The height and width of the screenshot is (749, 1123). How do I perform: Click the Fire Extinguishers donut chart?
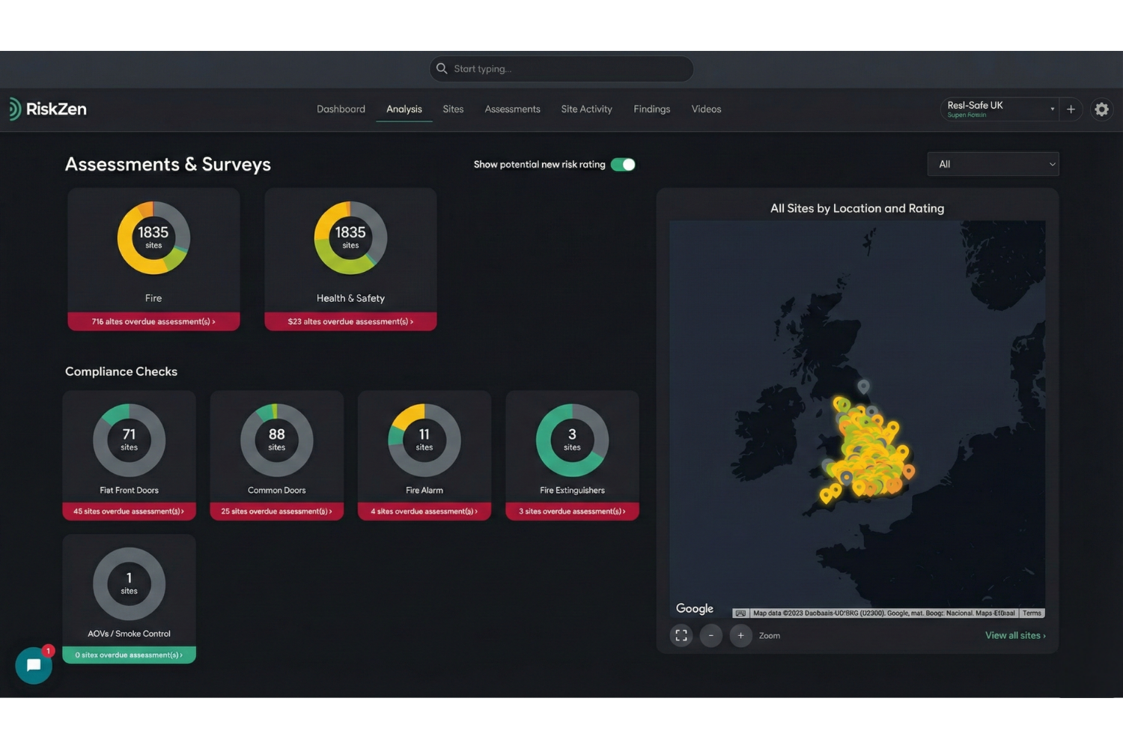coord(572,440)
